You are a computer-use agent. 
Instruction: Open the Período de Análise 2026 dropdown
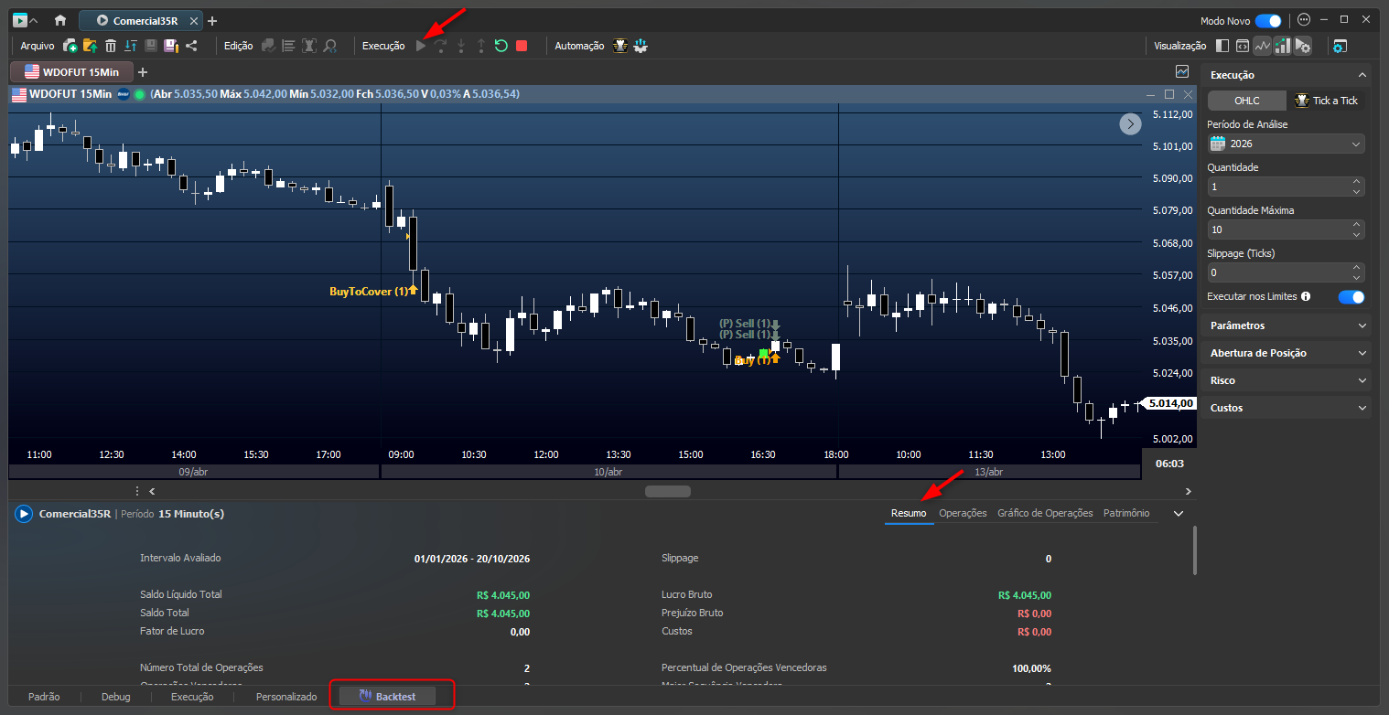(1286, 144)
